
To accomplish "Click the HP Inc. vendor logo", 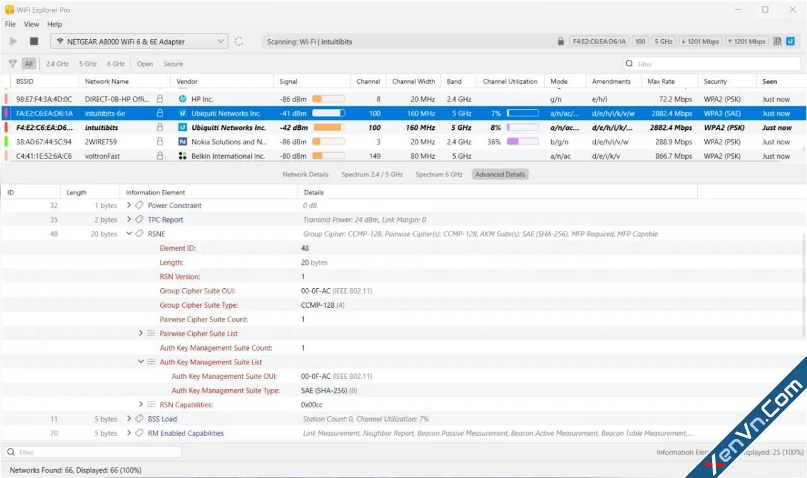I will pyautogui.click(x=183, y=99).
